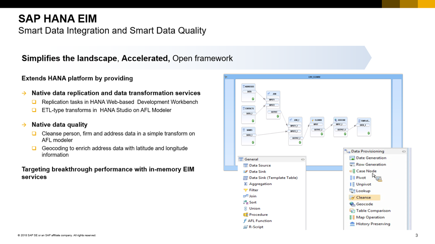Choose Map Operation from Data Provisioning list
The width and height of the screenshot is (435, 244).
370,217
